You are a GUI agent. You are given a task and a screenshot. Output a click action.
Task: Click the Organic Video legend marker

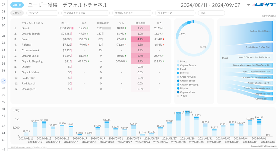pyautogui.click(x=178, y=92)
